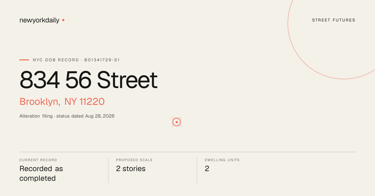
Task: Select the DWELLING UNITS label
Action: click(x=222, y=160)
